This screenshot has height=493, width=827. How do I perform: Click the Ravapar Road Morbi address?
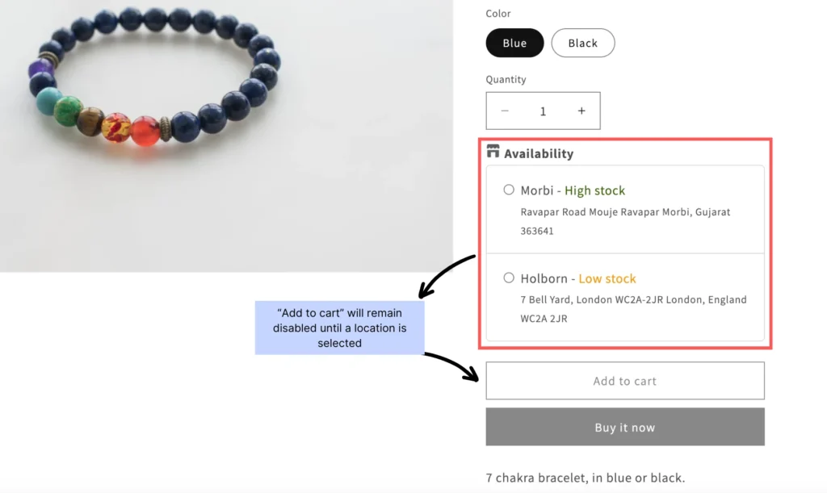[625, 221]
